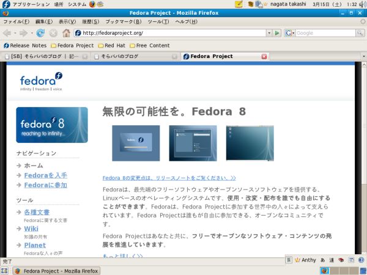Open the 各種文書 link

37,212
